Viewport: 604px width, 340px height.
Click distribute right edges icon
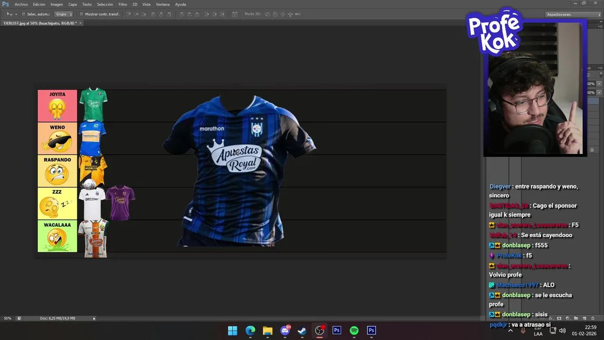[x=223, y=14]
